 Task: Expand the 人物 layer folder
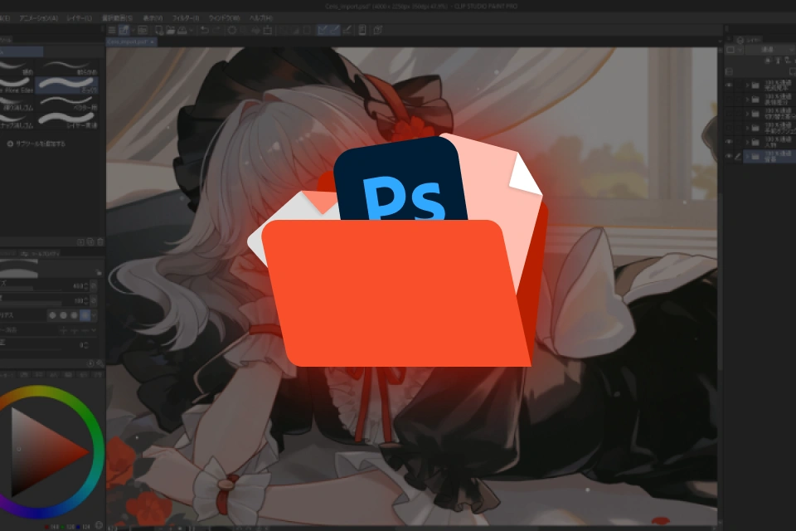(x=748, y=142)
